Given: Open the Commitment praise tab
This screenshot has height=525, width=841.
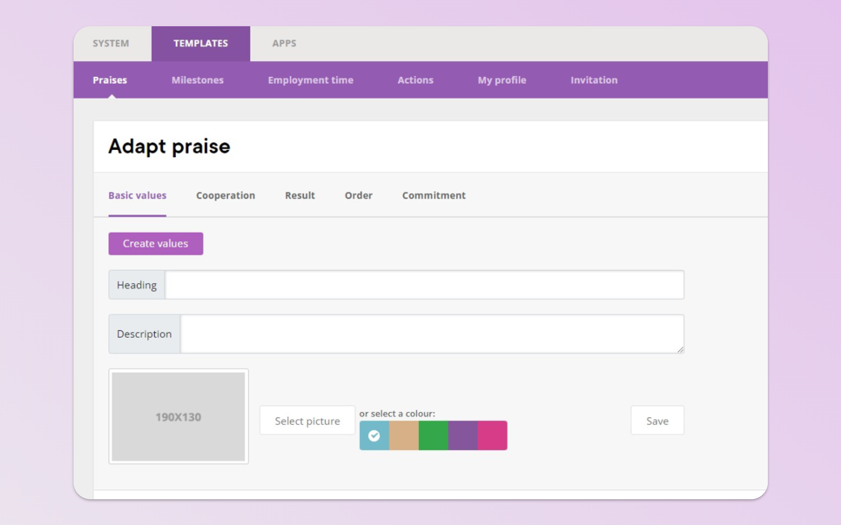Looking at the screenshot, I should pos(434,196).
